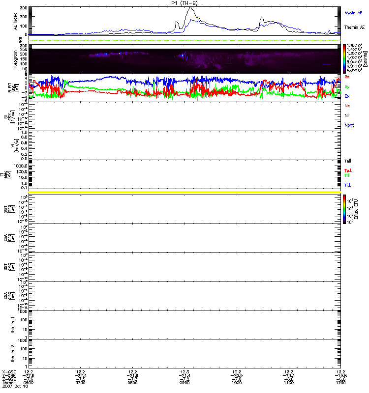Click the ROI label near green dotted line
Viewport: 369px width, 393px height.
(21, 40)
